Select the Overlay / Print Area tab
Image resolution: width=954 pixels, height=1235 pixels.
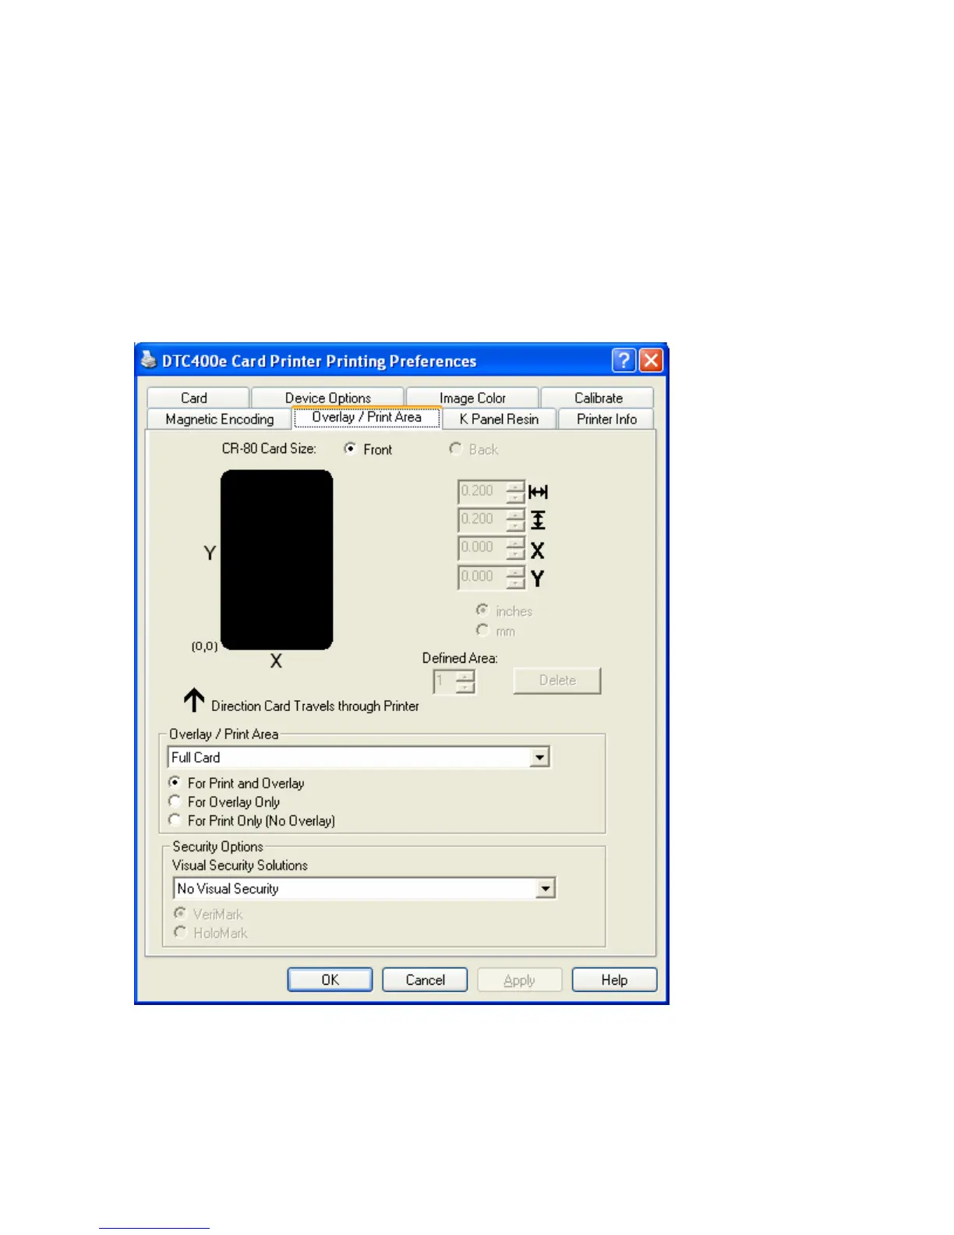[366, 417]
